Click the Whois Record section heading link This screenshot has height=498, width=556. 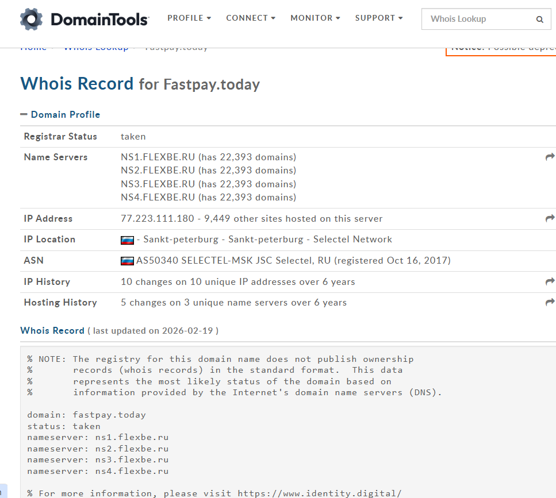tap(52, 330)
